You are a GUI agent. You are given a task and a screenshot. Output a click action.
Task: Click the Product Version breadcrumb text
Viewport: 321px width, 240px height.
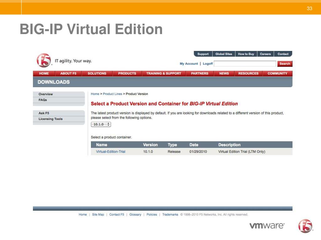tap(137, 94)
